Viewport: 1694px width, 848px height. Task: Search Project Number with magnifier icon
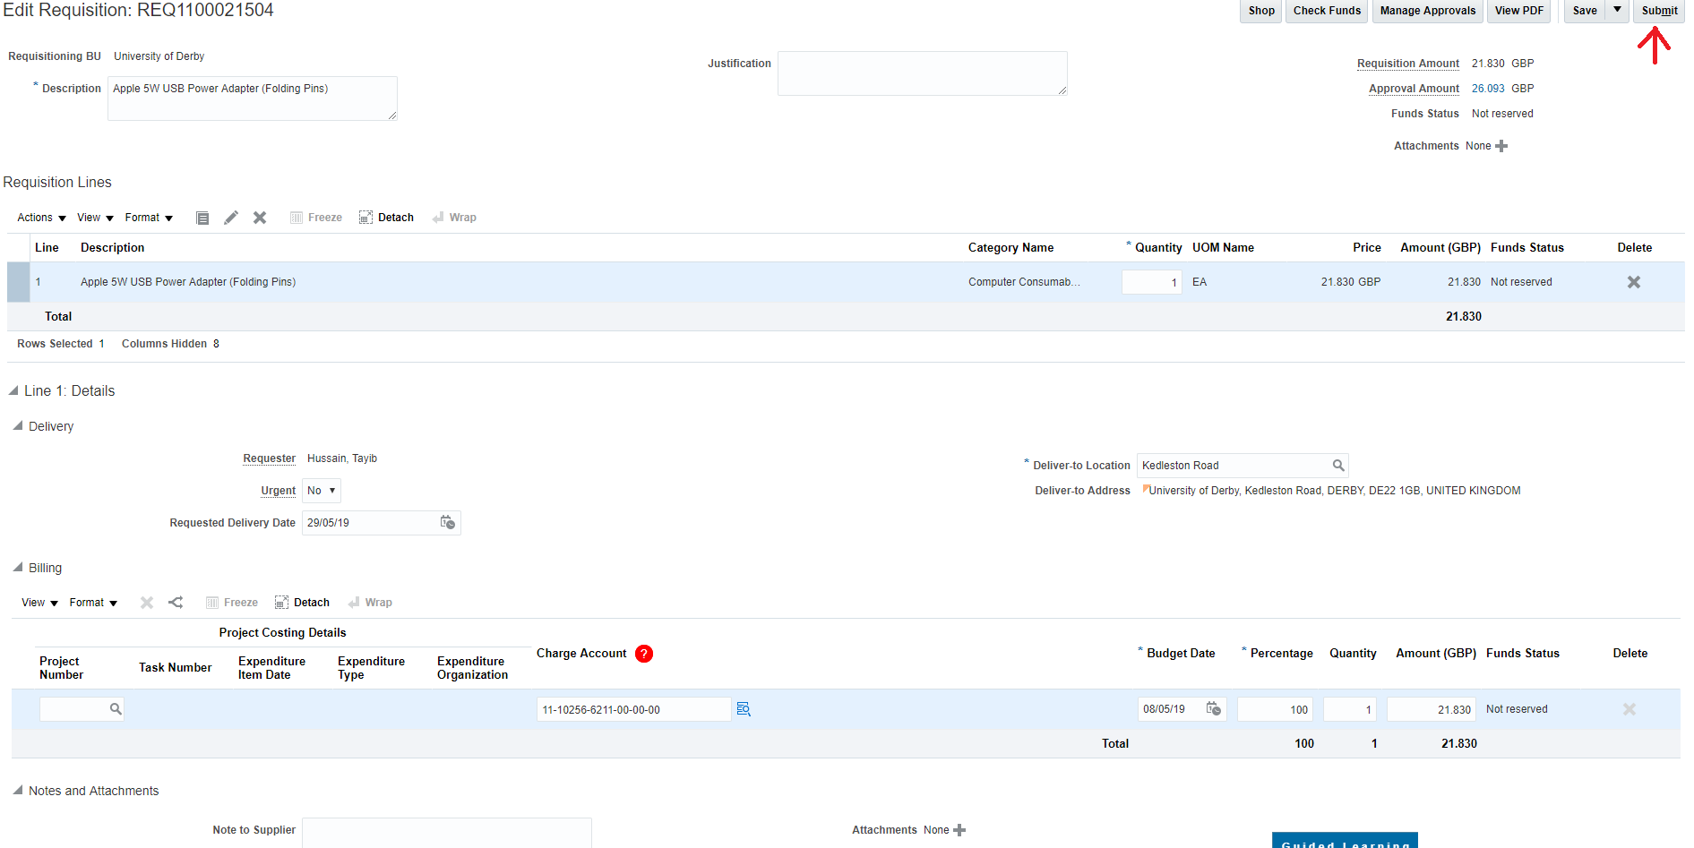click(116, 709)
